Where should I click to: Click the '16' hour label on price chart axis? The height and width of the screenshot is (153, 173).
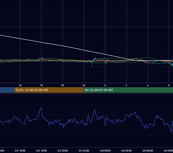click(20, 85)
